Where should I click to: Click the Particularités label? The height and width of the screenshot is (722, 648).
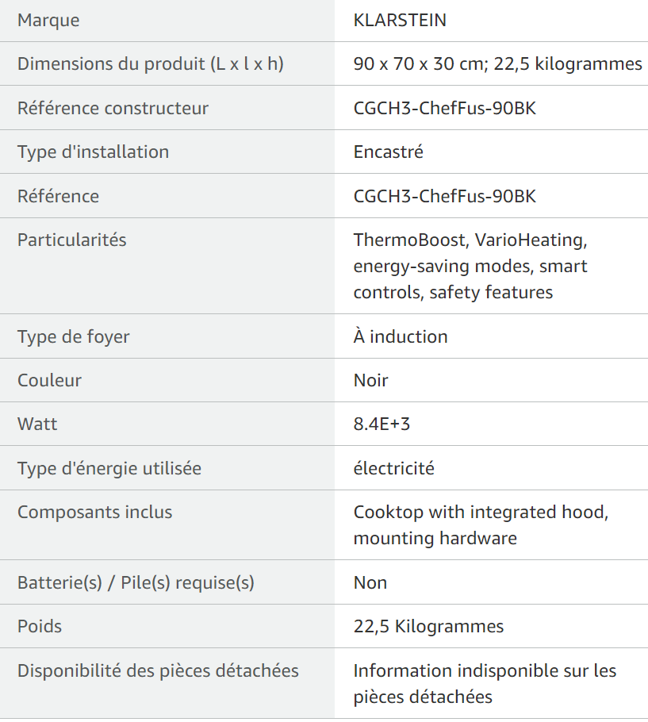click(72, 240)
